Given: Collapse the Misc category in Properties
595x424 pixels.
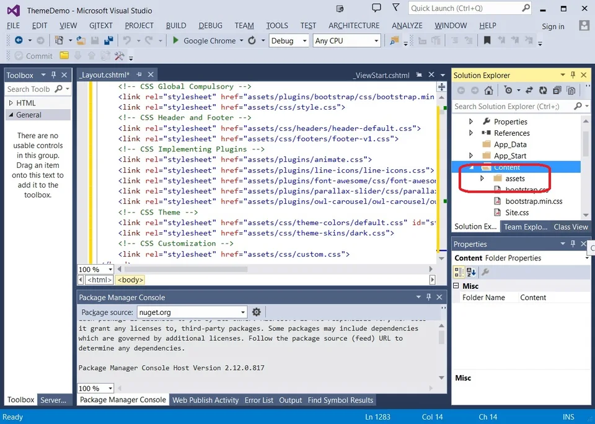Looking at the screenshot, I should 457,285.
